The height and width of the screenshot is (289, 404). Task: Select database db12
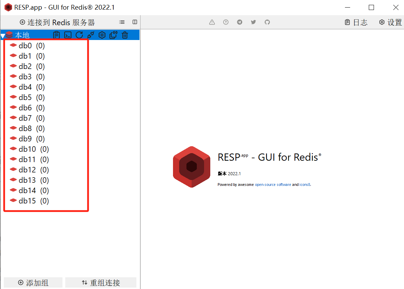pyautogui.click(x=29, y=170)
